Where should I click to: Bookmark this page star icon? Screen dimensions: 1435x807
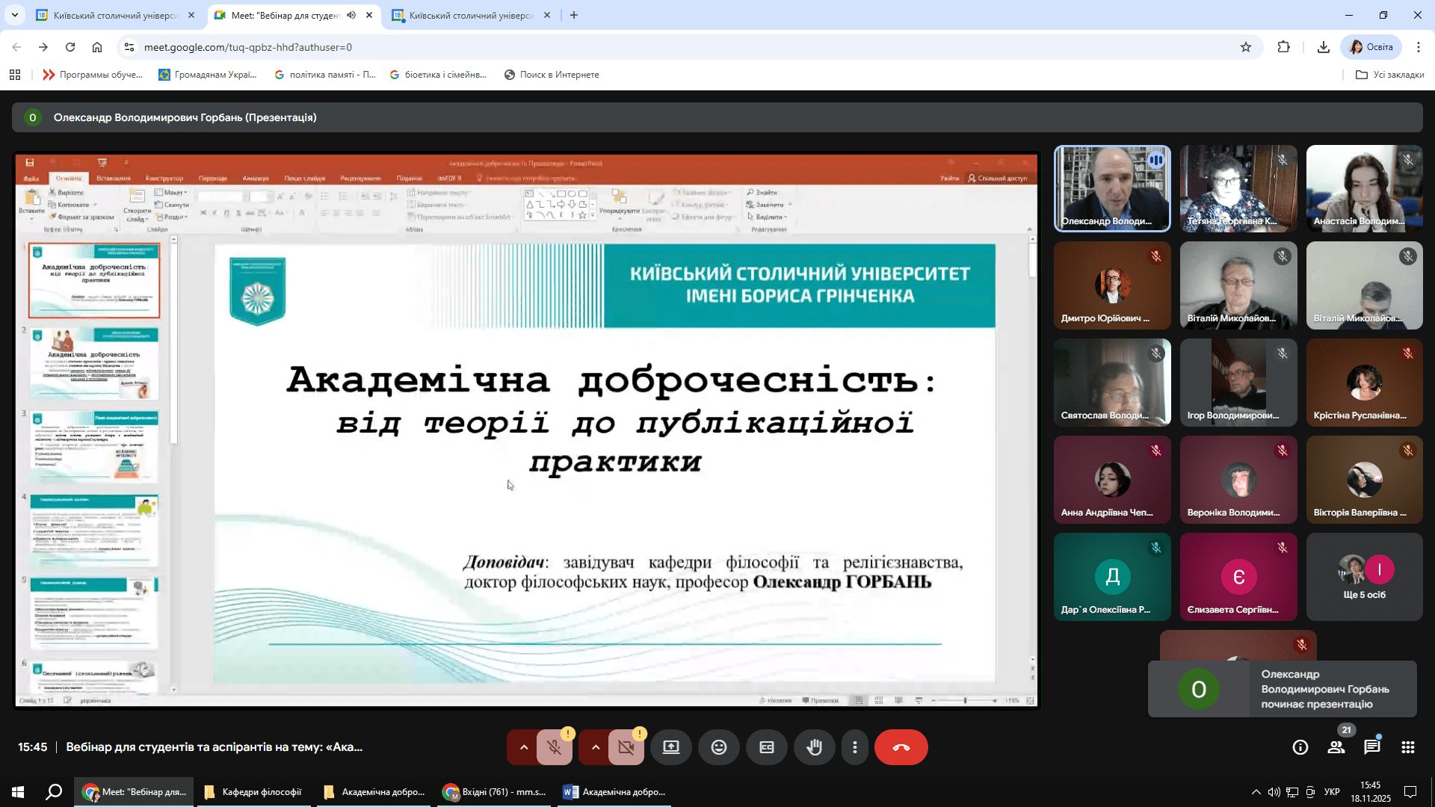click(x=1245, y=47)
